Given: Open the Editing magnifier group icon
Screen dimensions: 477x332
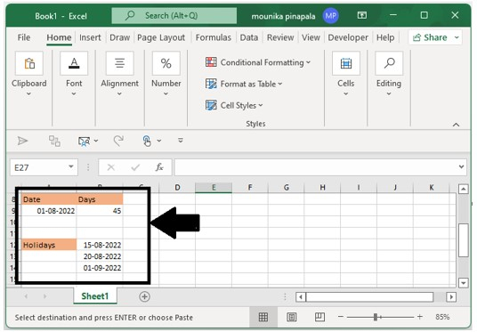Looking at the screenshot, I should pyautogui.click(x=389, y=63).
